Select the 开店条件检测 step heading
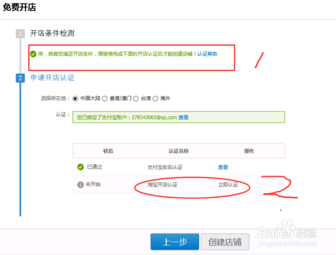Viewport: 336px width, 255px height. pyautogui.click(x=52, y=33)
